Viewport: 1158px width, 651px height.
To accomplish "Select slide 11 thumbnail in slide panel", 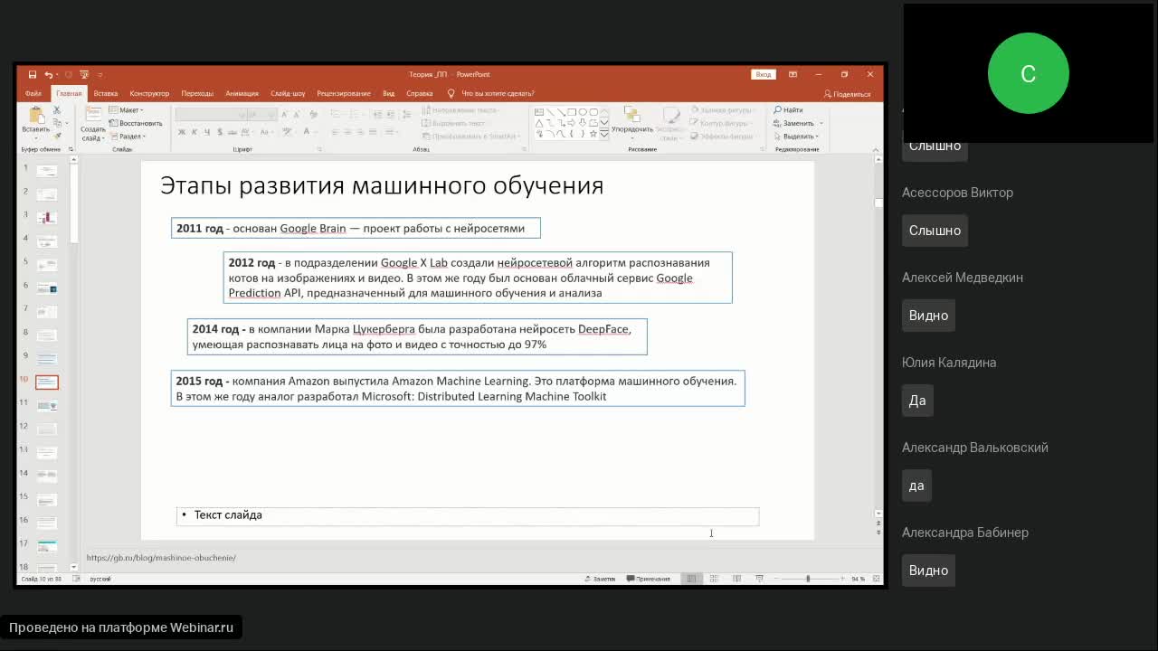I will pos(47,406).
